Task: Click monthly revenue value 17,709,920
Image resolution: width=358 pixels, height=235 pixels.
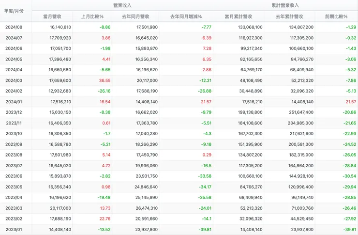Action: pyautogui.click(x=60, y=38)
